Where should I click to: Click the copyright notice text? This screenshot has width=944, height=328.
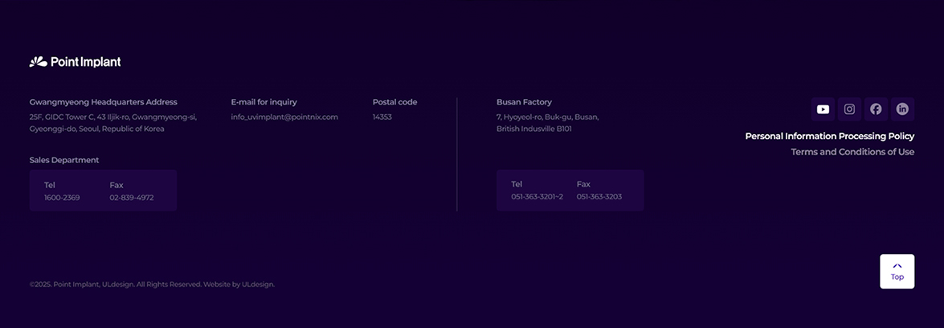(x=152, y=284)
